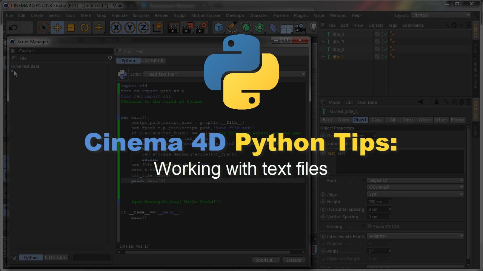This screenshot has width=483, height=271.
Task: Add a Light object bulb icon
Action: (x=314, y=27)
